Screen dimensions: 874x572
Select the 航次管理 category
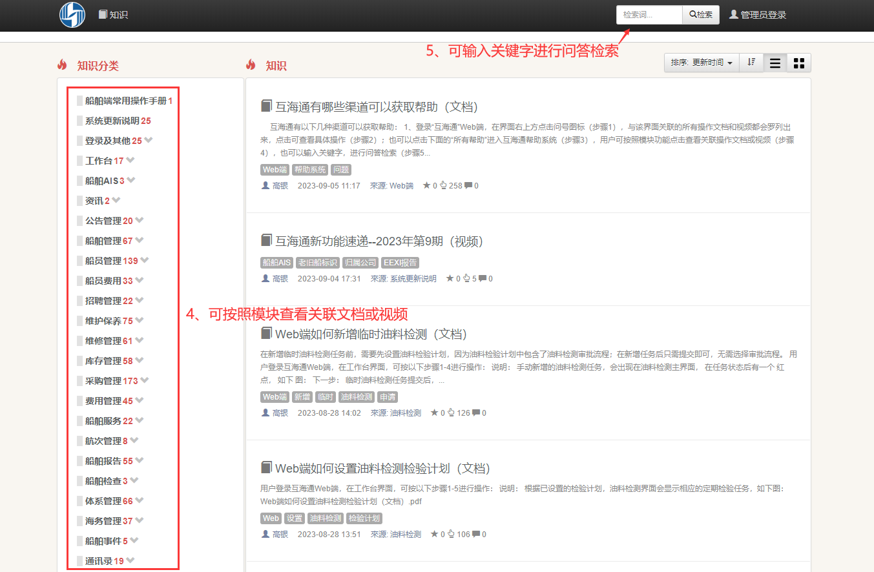[x=103, y=441]
